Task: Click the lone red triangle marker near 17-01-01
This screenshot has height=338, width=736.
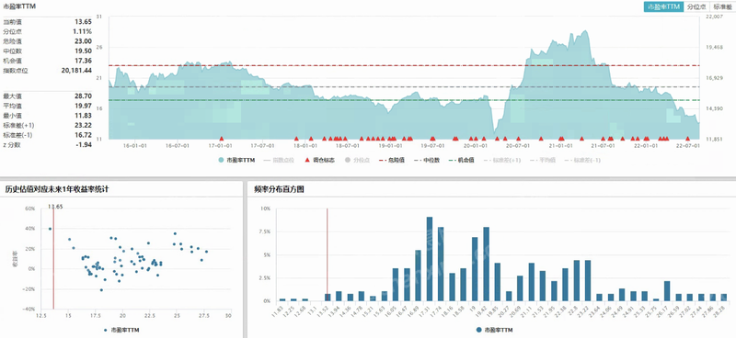Action: [222, 139]
